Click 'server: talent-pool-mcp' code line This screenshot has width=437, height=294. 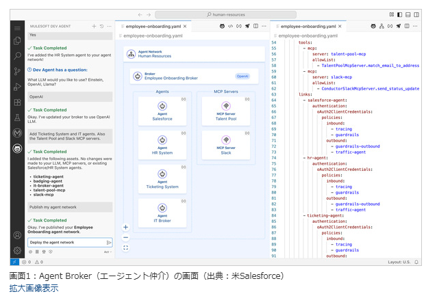(x=339, y=54)
